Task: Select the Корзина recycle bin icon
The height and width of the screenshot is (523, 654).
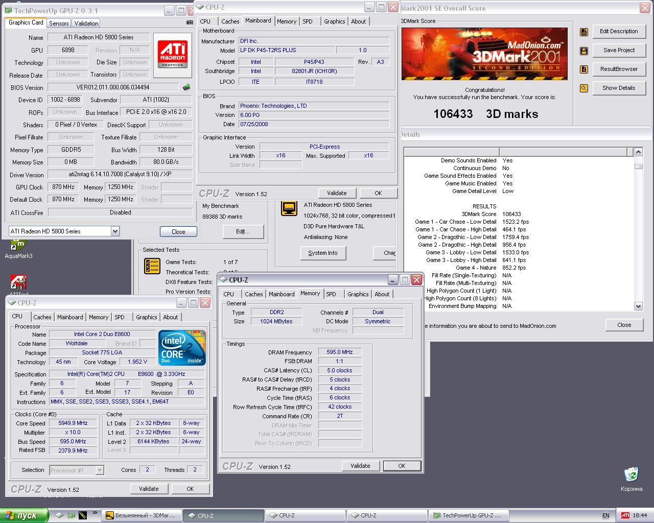Action: 632,479
